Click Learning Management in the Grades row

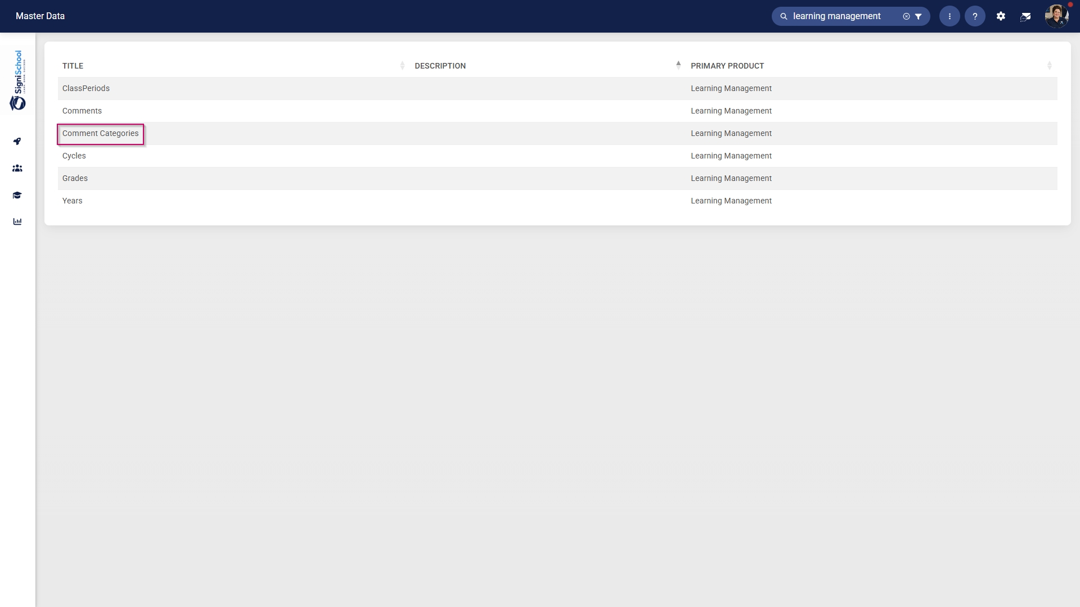pos(731,178)
